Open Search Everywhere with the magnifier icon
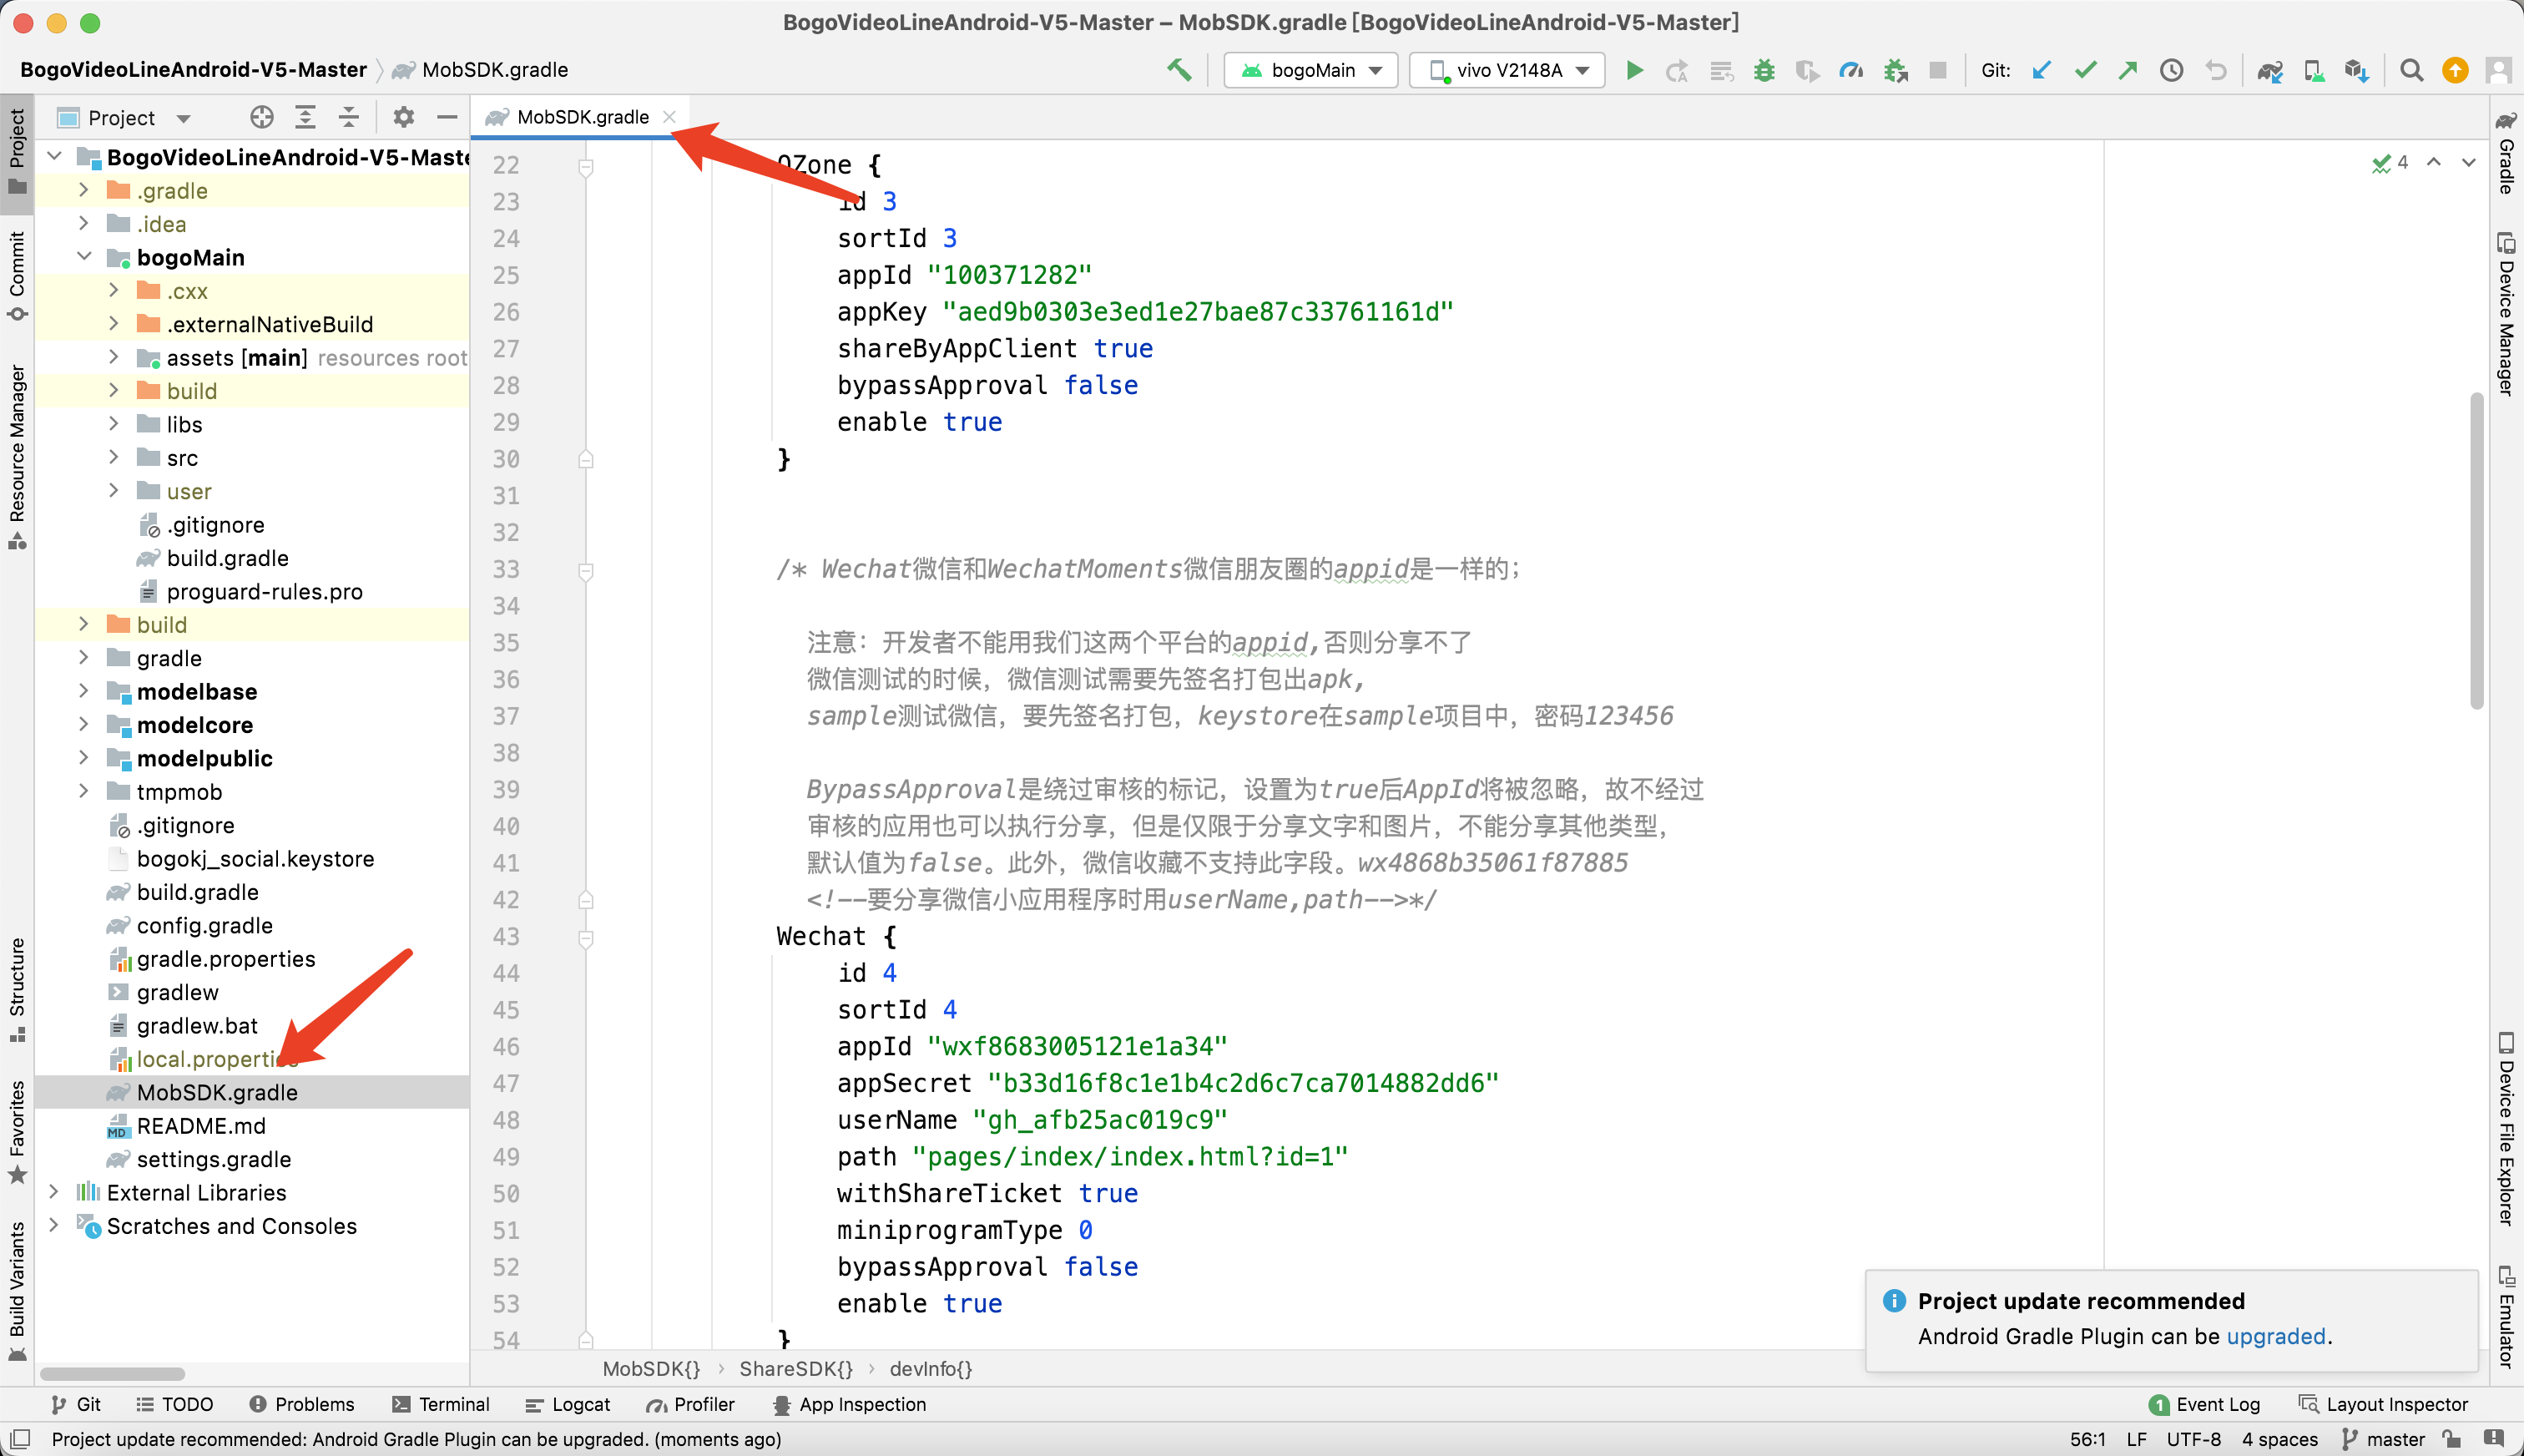 point(2411,70)
